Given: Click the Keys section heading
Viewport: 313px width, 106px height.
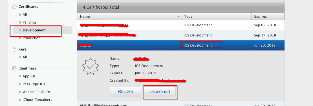Looking at the screenshot, I should 22,49.
